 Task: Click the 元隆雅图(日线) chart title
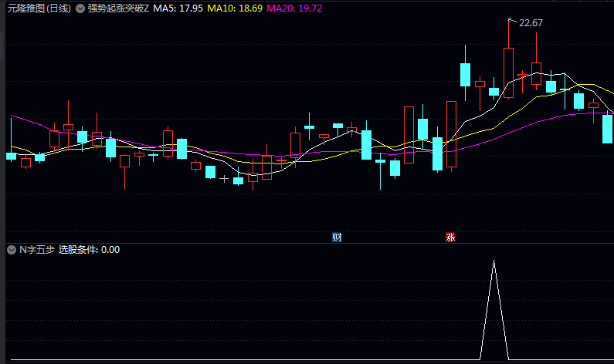pyautogui.click(x=39, y=8)
